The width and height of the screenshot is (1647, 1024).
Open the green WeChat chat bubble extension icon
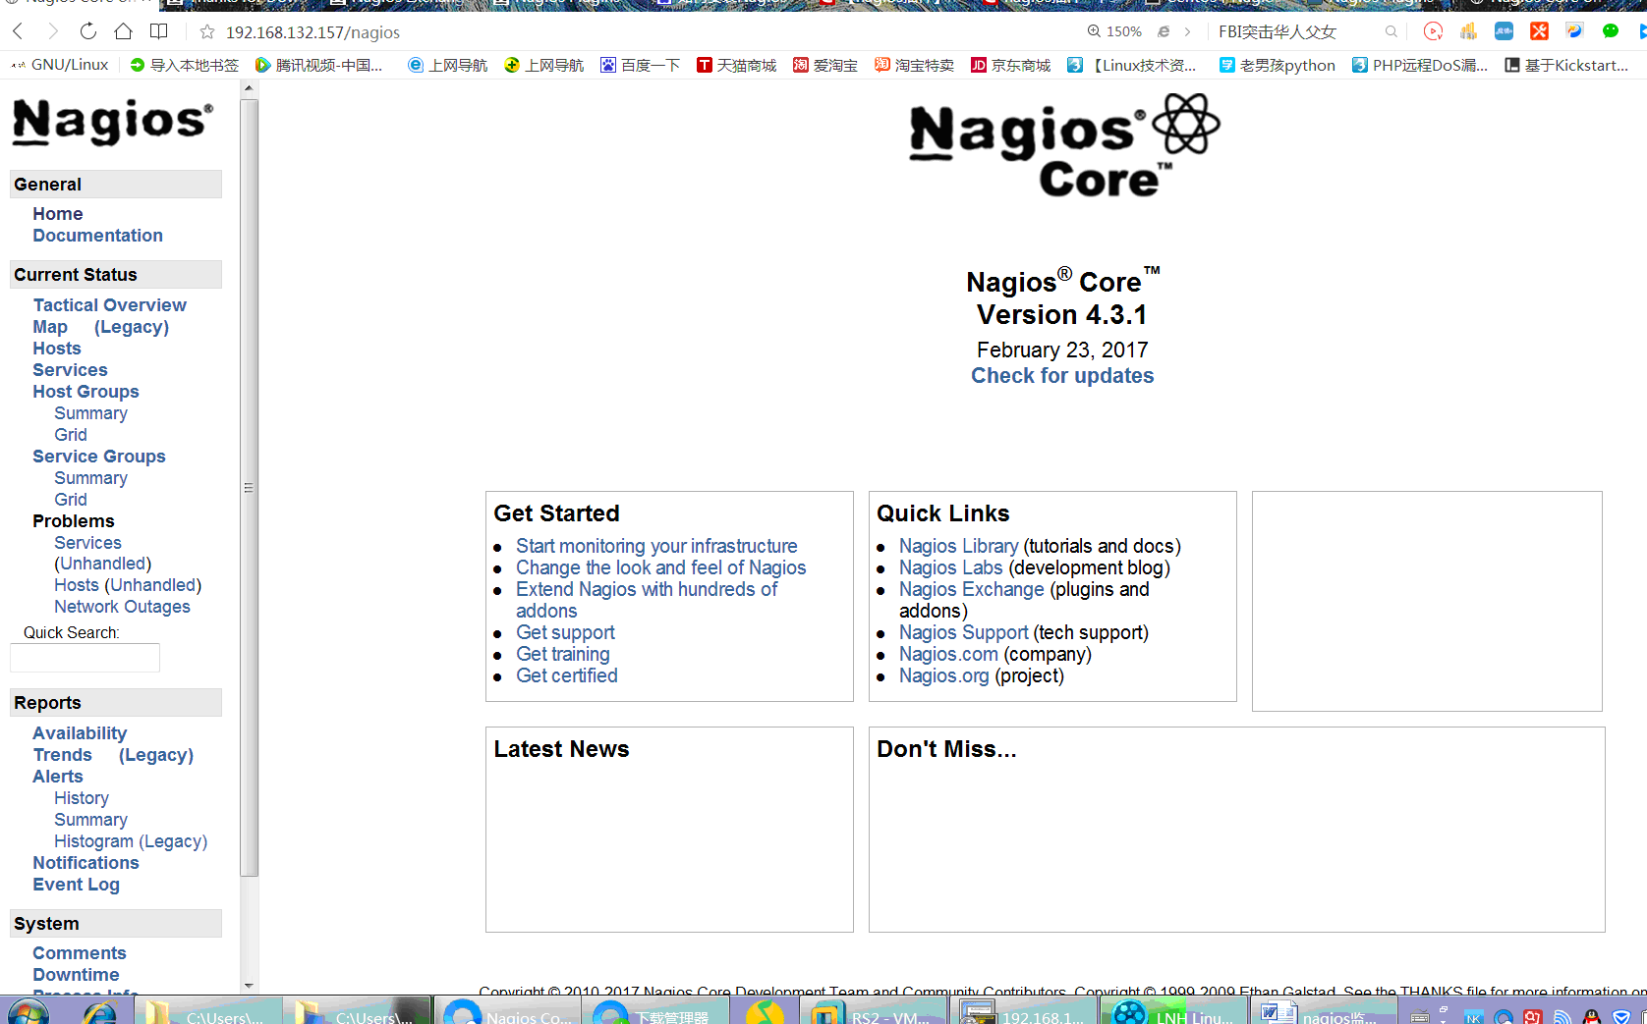(1610, 31)
